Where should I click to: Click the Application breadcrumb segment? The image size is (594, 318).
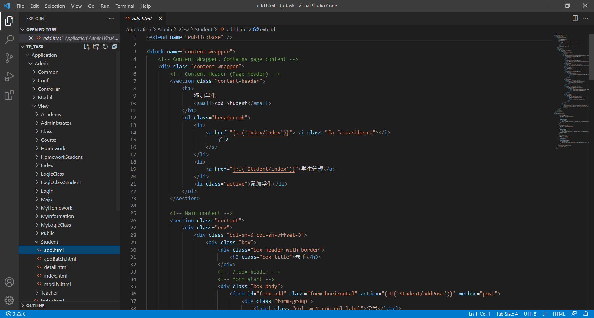pos(138,29)
